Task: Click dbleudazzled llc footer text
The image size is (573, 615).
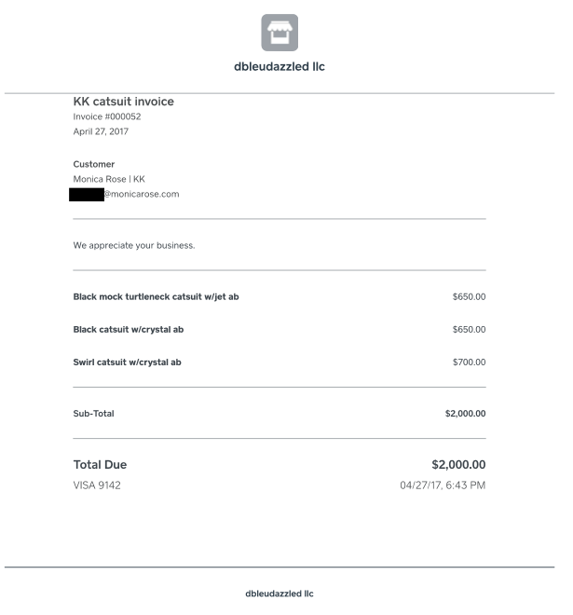Action: (280, 594)
